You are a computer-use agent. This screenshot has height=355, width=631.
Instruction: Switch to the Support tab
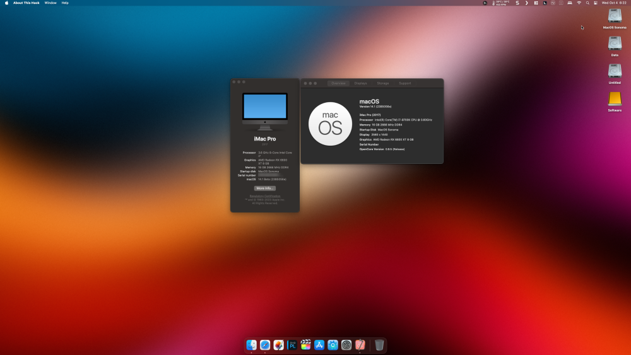coord(405,83)
